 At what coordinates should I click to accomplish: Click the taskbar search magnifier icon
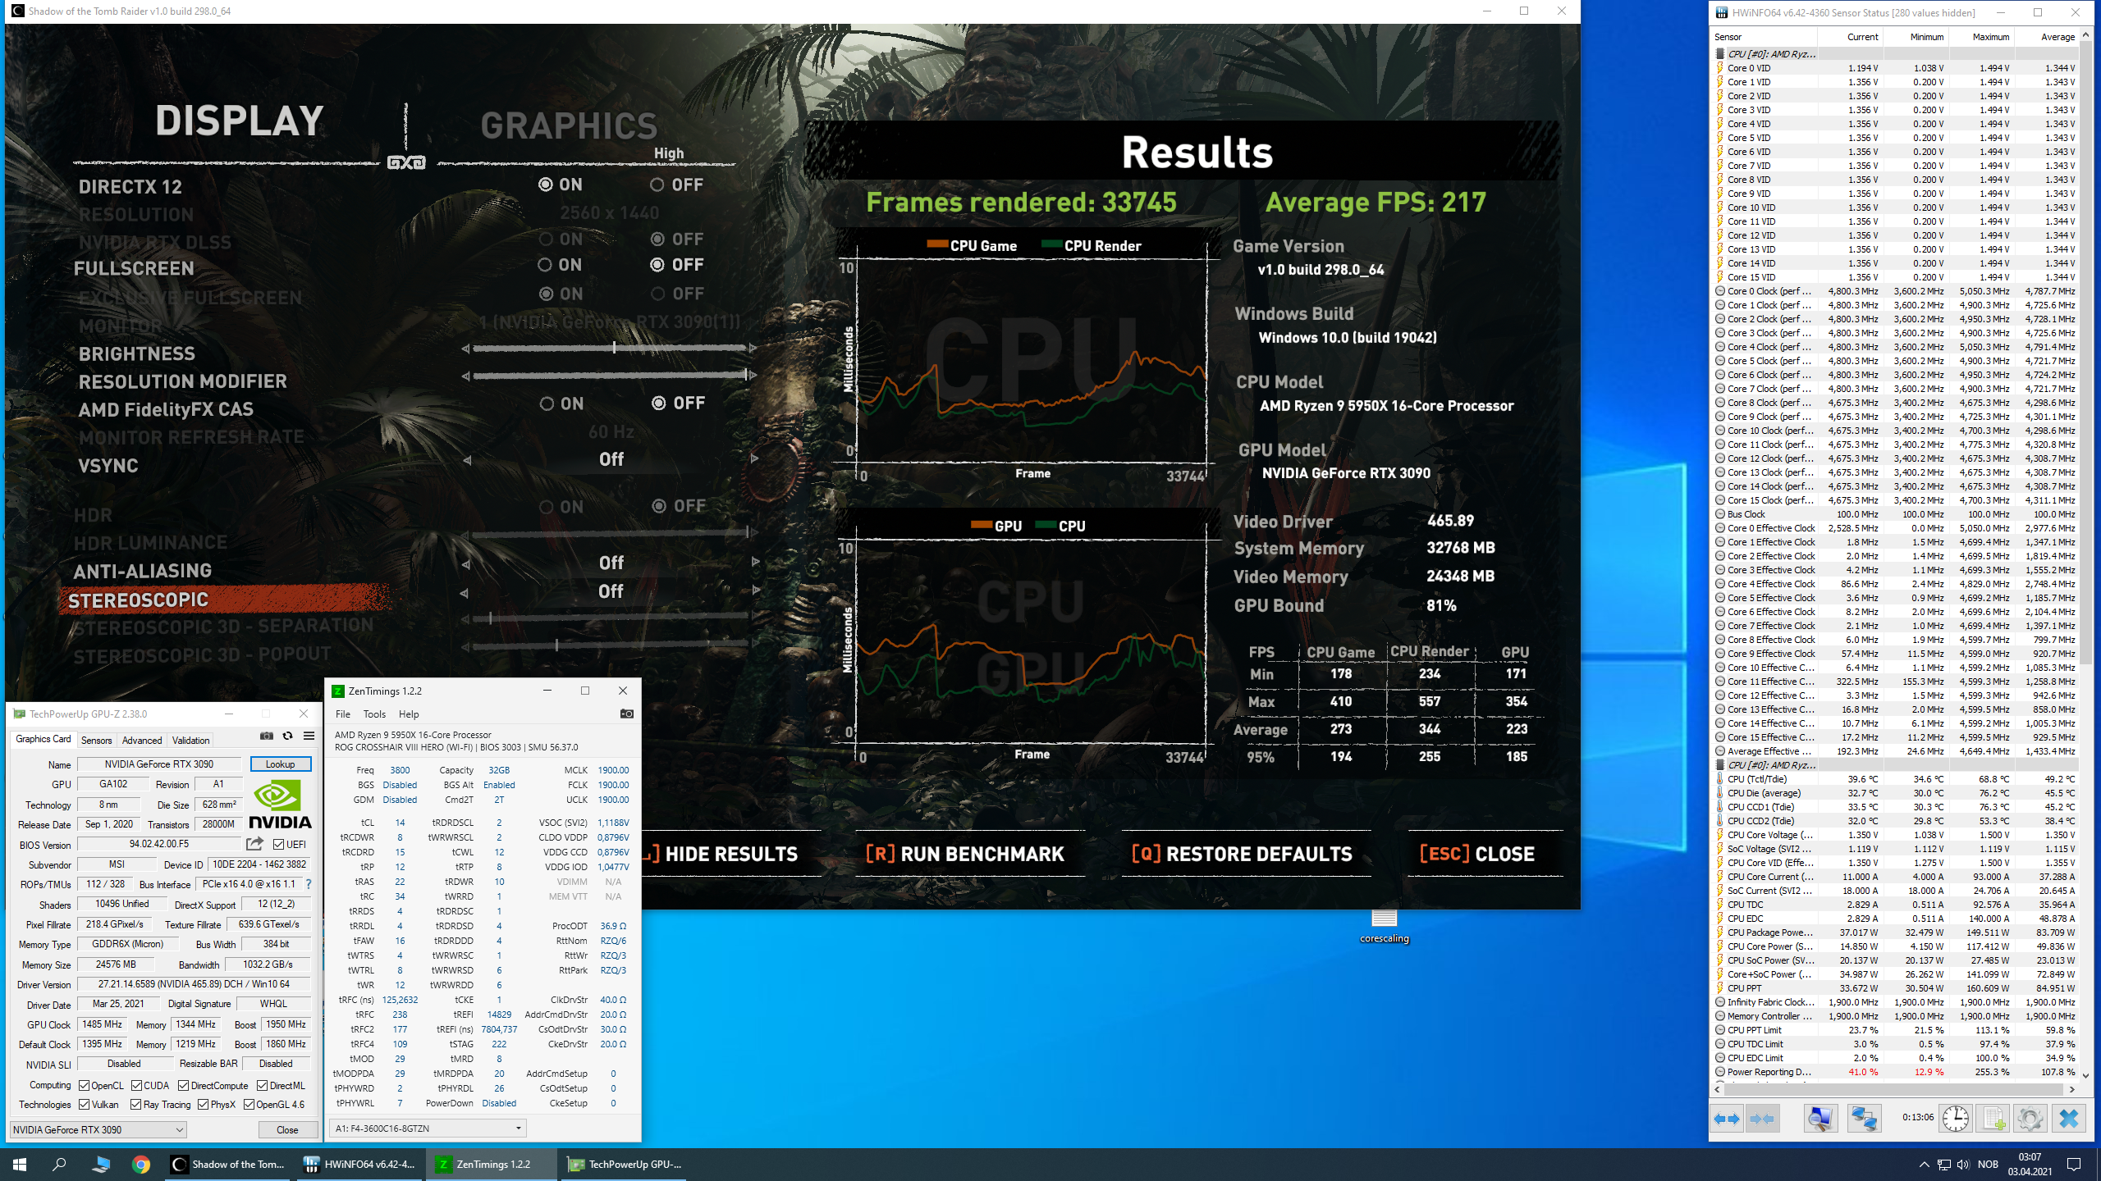(x=59, y=1164)
